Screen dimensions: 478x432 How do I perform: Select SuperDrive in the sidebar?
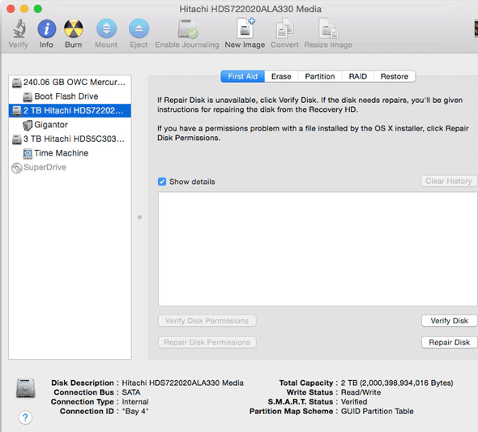coord(70,168)
